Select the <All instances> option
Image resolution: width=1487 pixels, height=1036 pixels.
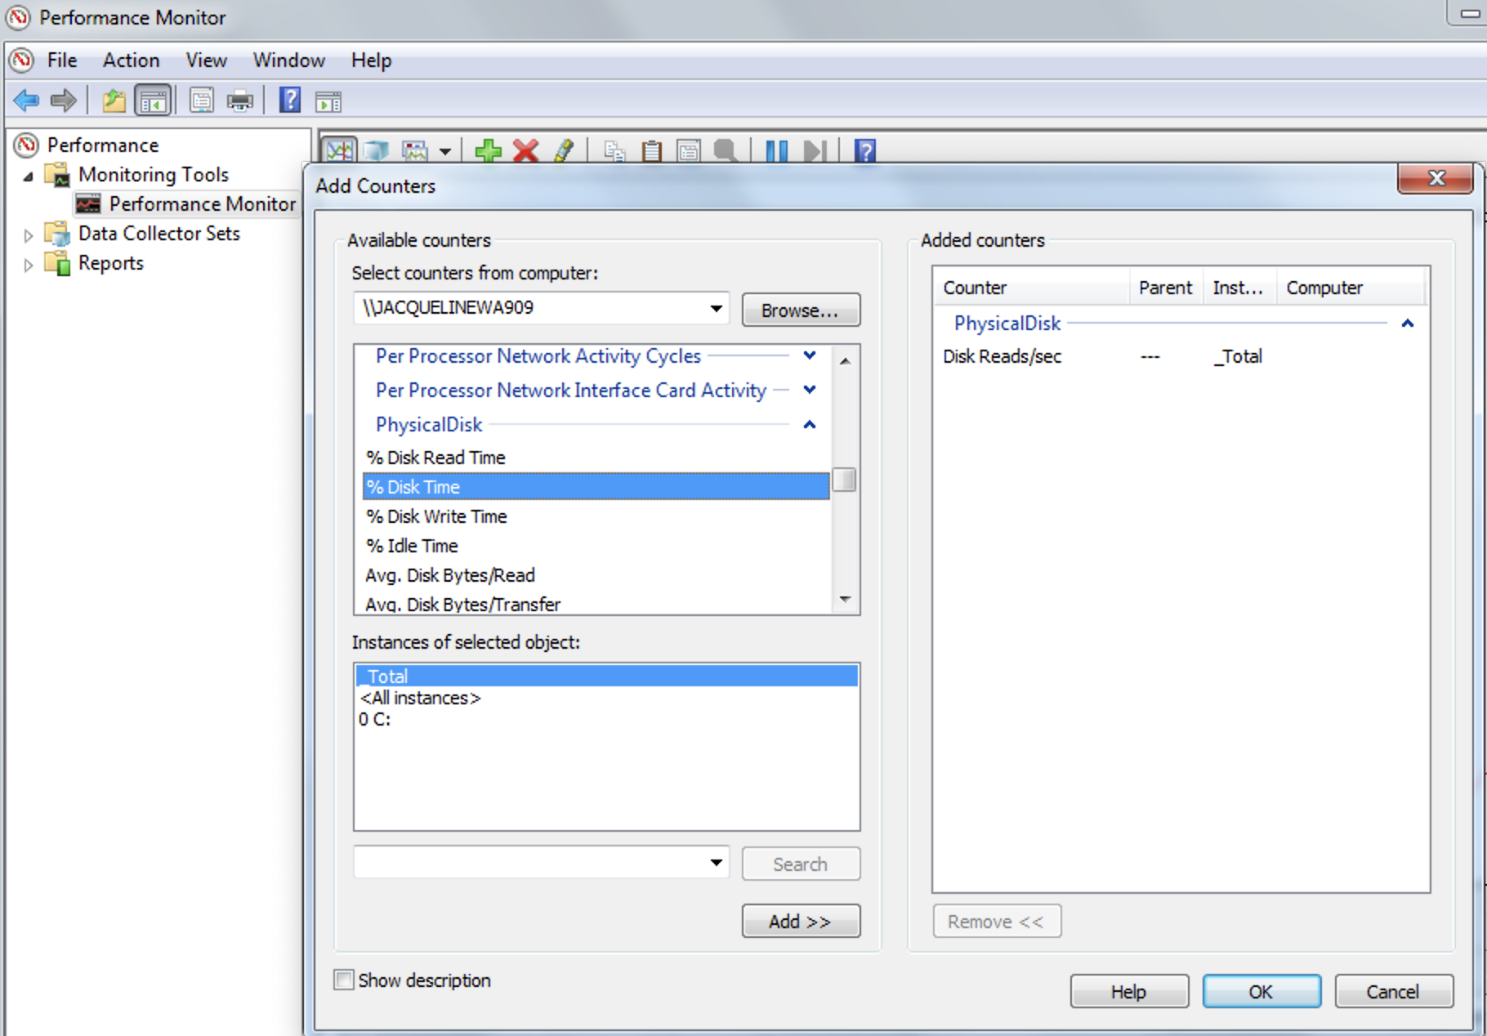419,698
